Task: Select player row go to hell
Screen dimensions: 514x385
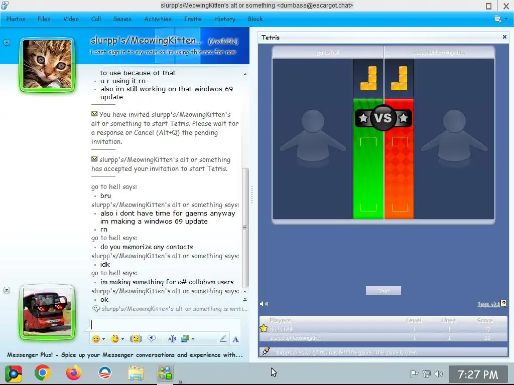Action: [383, 329]
